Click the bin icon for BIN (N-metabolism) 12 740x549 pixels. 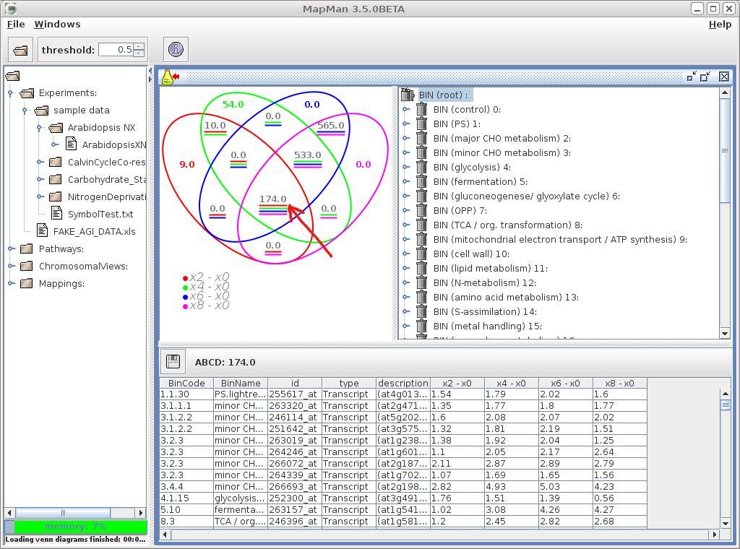pos(421,282)
